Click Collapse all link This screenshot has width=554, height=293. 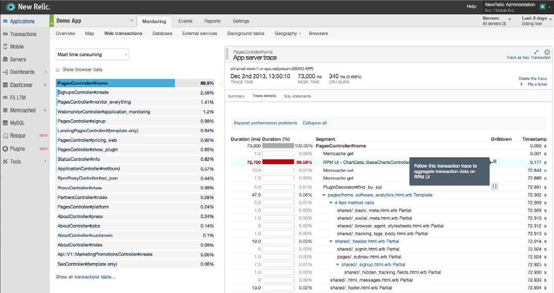[314, 123]
